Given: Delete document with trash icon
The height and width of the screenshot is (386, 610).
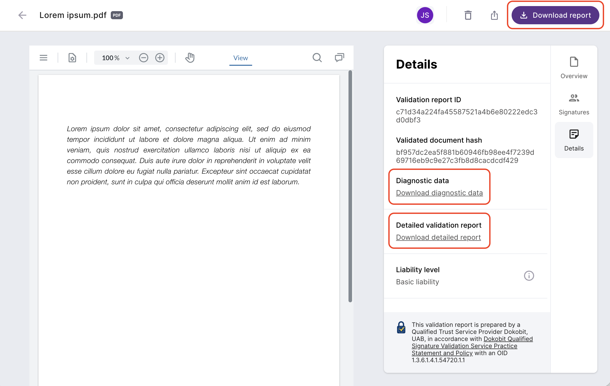Looking at the screenshot, I should click(x=468, y=15).
